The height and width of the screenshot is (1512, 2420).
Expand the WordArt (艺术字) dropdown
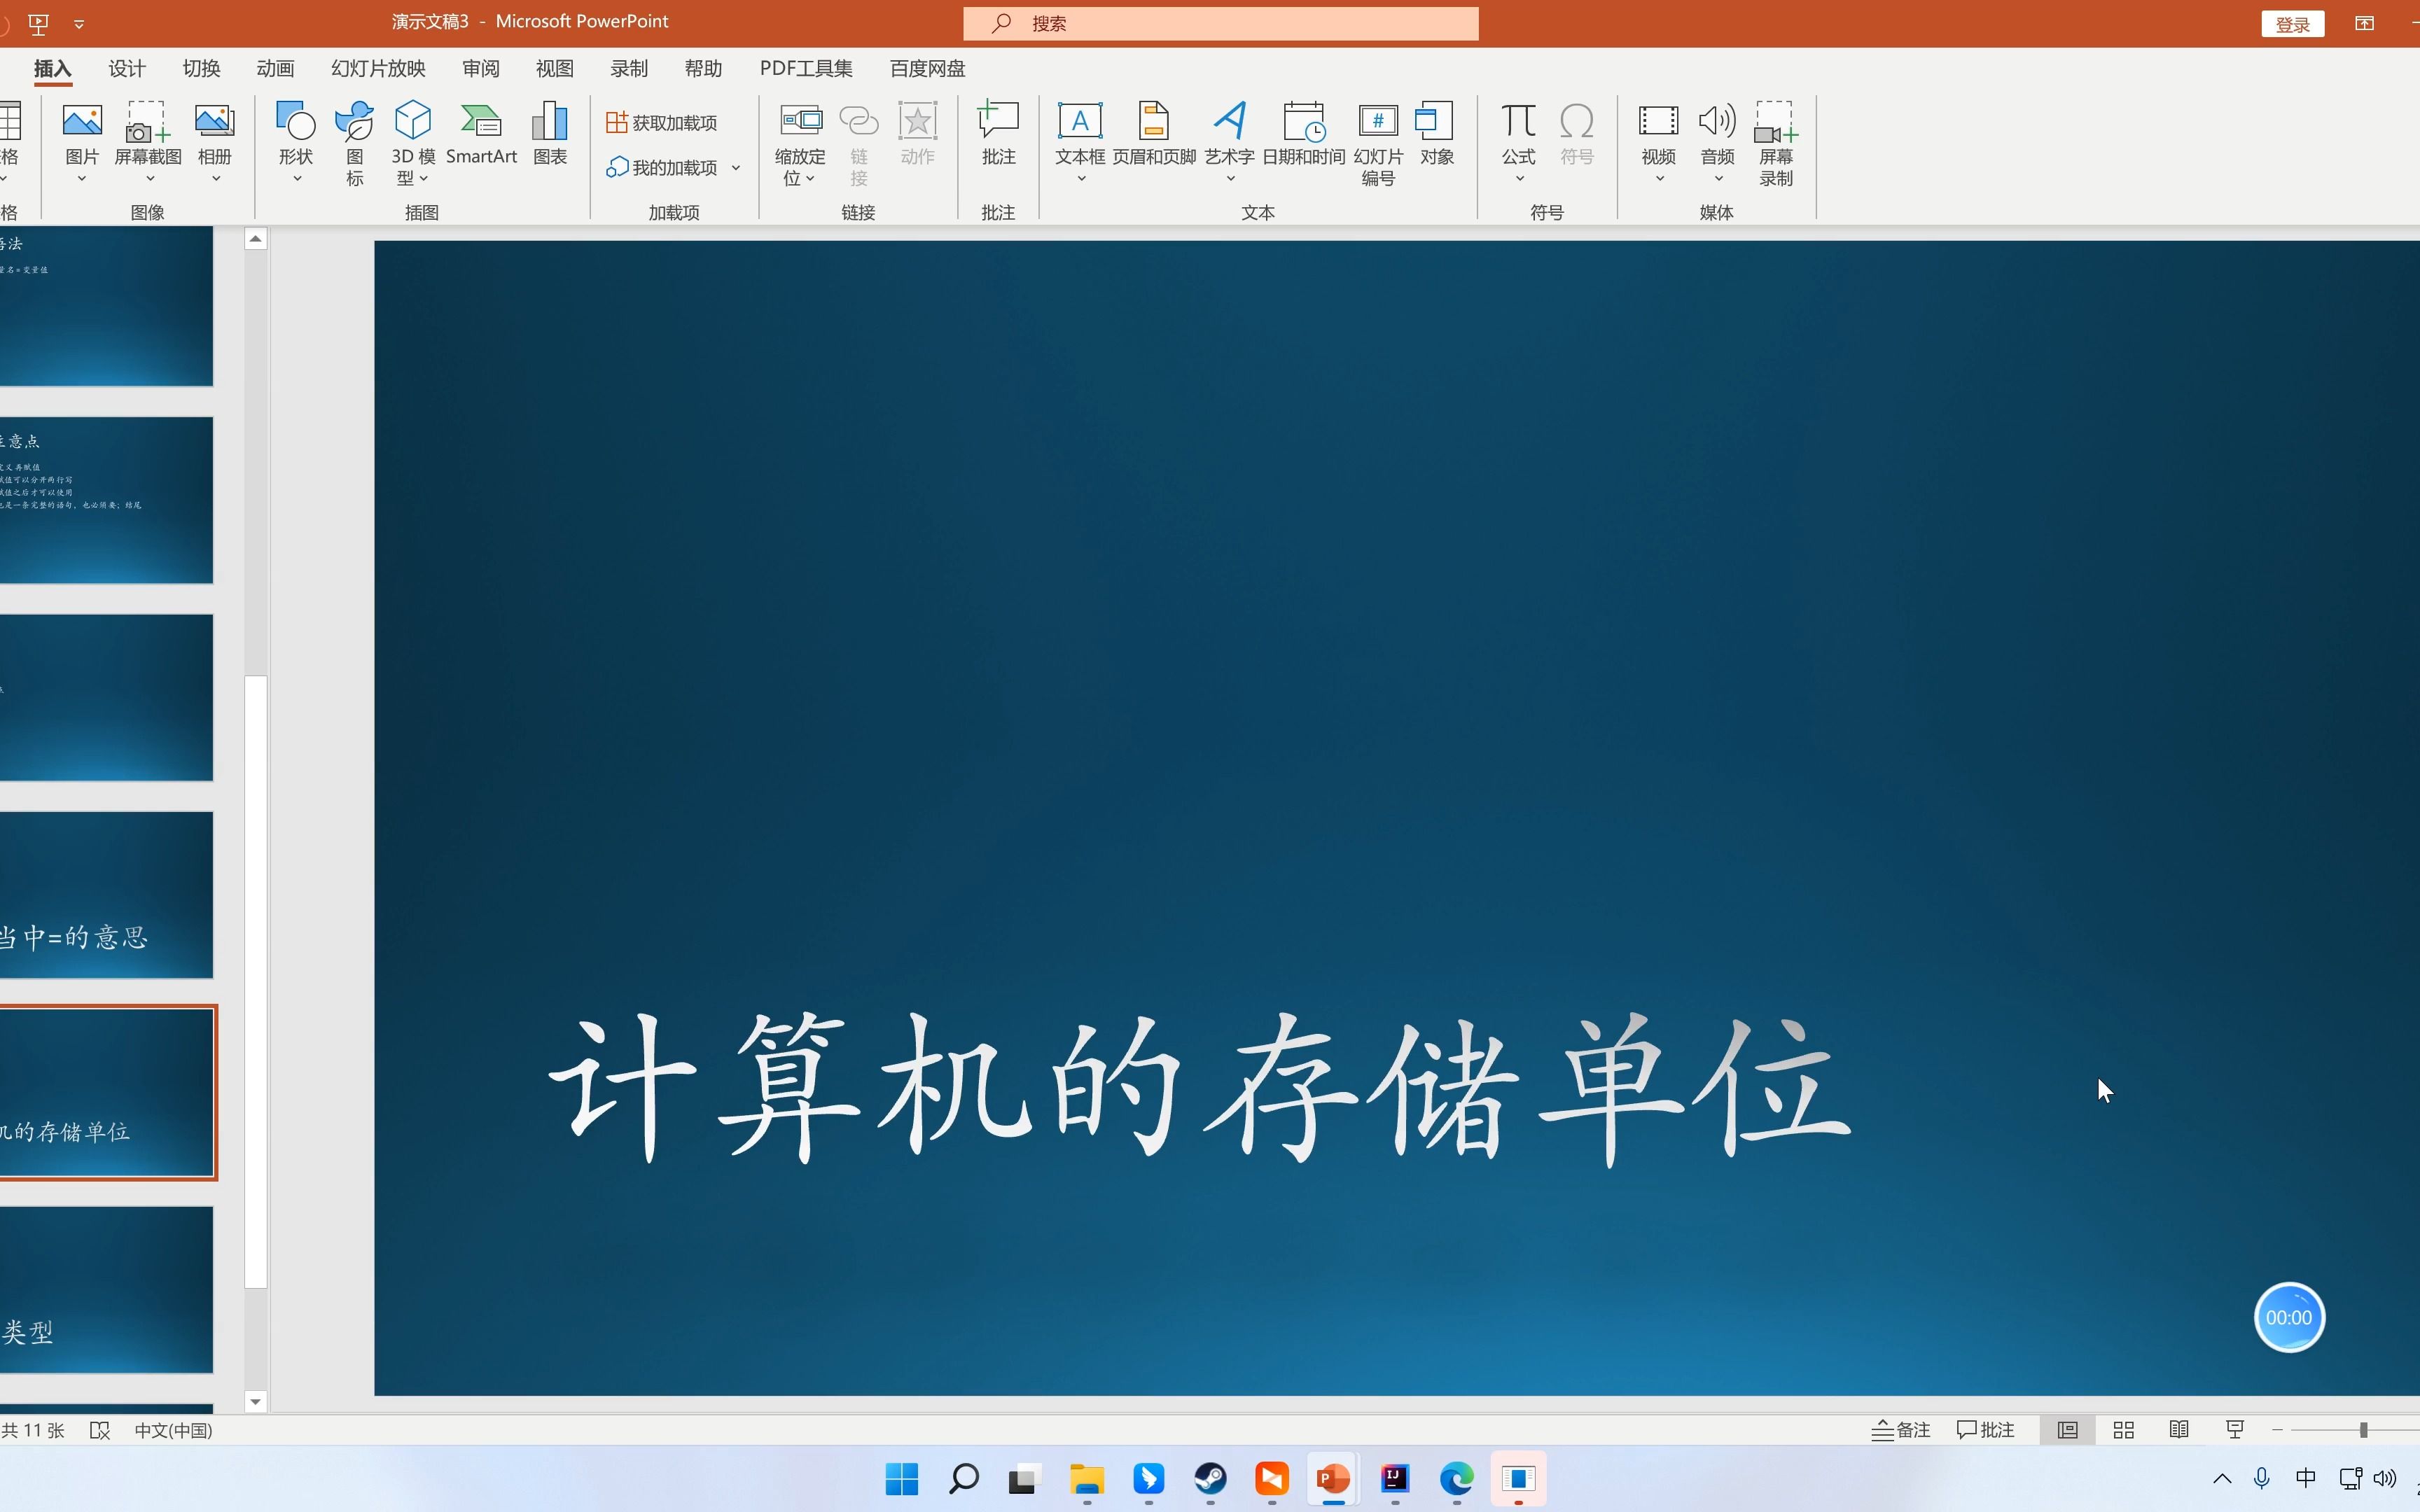pos(1230,178)
